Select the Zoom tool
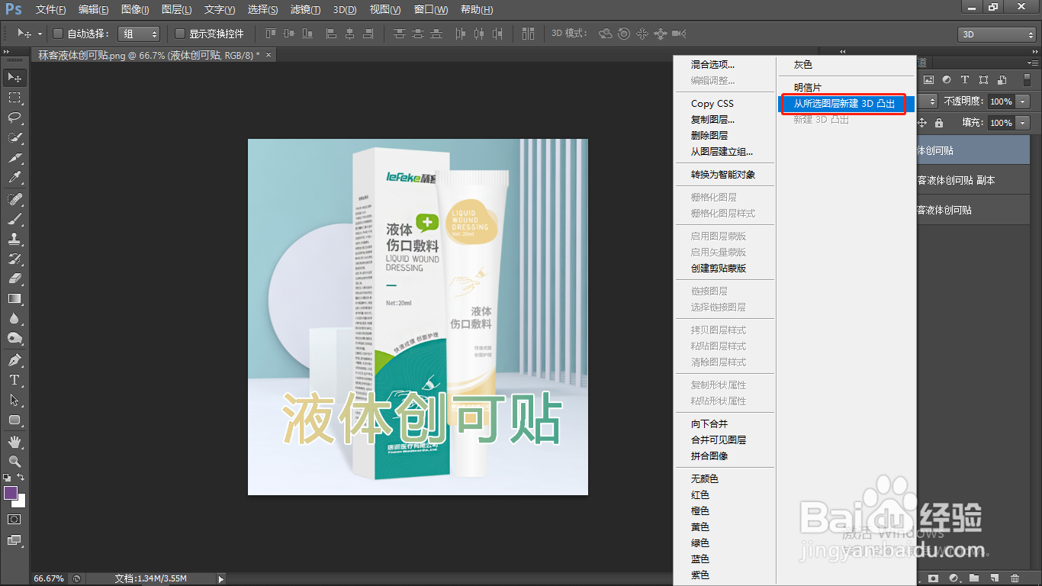The height and width of the screenshot is (586, 1042). click(14, 461)
